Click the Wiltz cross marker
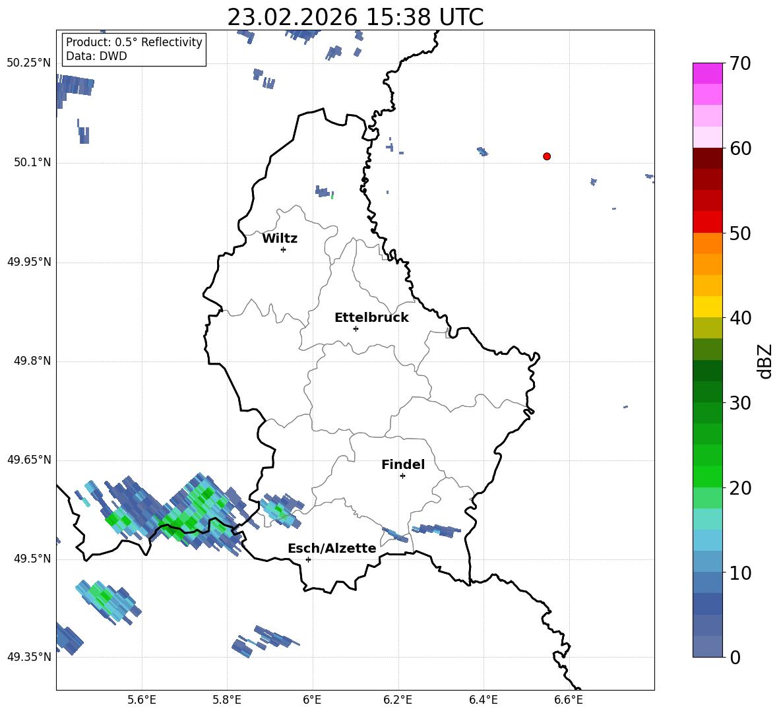This screenshot has width=781, height=713. pyautogui.click(x=284, y=249)
